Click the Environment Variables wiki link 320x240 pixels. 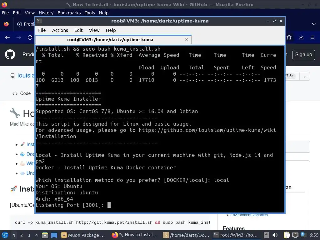click(x=249, y=215)
